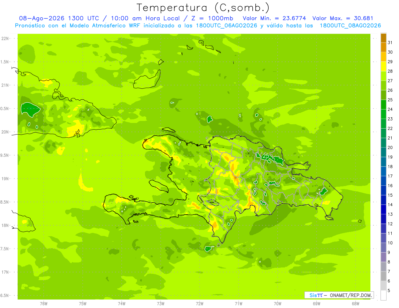This screenshot has width=399, height=308.
Task: Pick the dark blue swatch between 13 and 14
Action: (383, 210)
